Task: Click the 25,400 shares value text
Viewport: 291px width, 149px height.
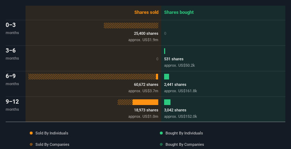Action: [x=146, y=33]
